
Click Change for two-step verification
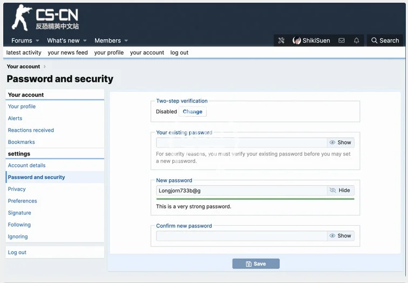click(x=193, y=112)
